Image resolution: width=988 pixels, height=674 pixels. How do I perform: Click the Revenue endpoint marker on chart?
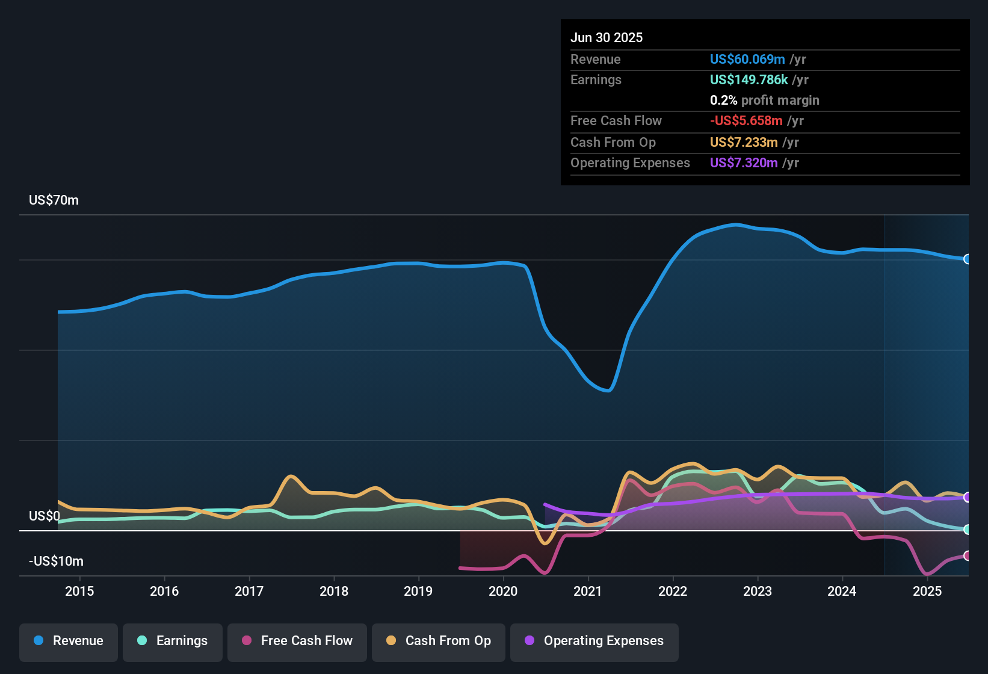coord(968,259)
